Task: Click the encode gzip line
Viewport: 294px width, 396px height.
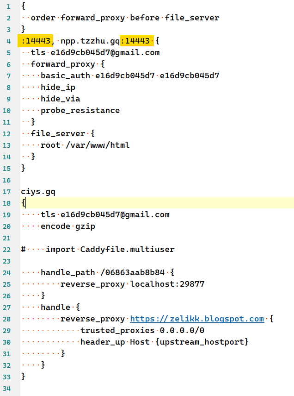Action: pyautogui.click(x=68, y=226)
